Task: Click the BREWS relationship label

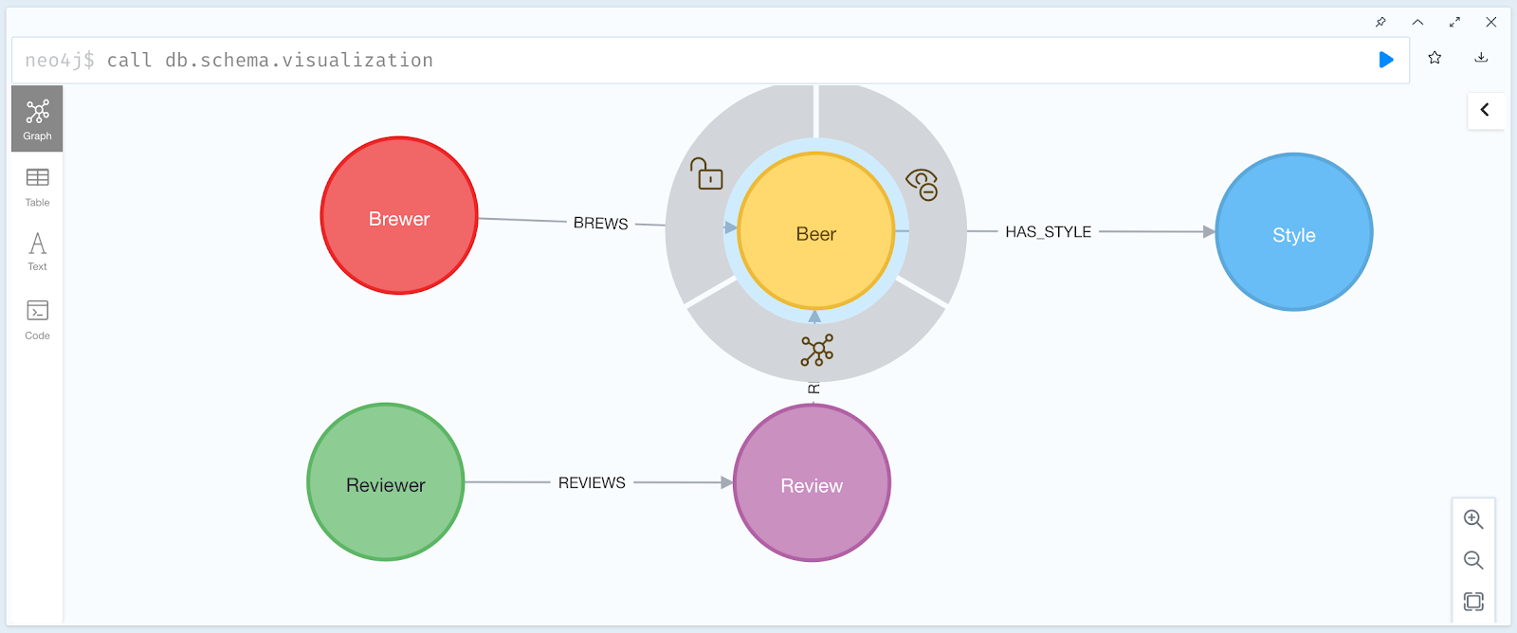Action: click(601, 224)
